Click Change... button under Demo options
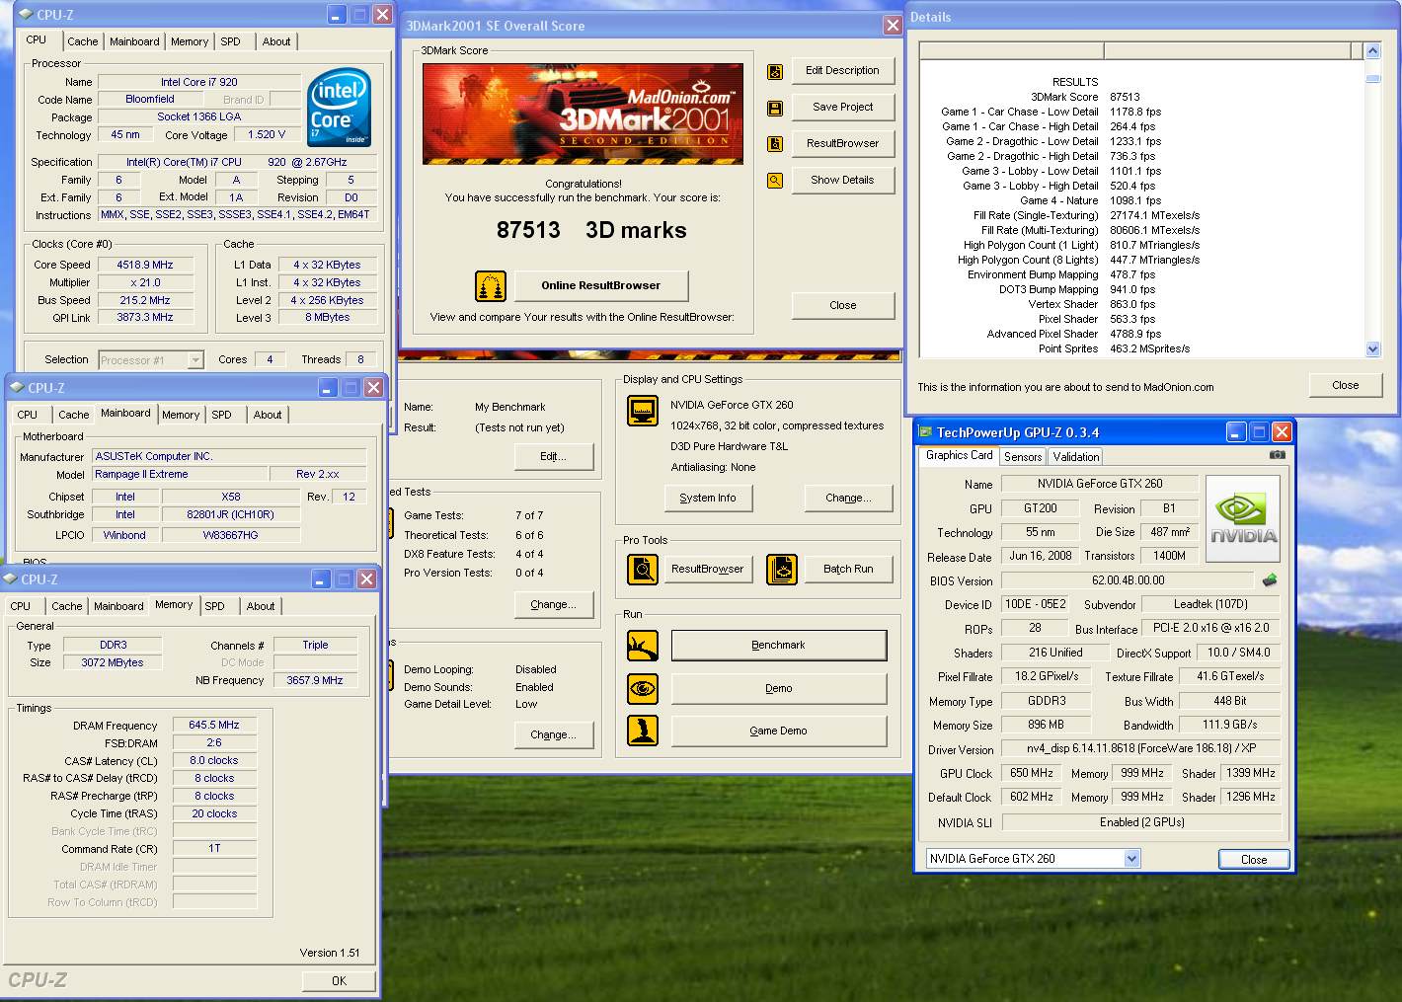Screen dimensions: 1402x1002 [x=553, y=735]
